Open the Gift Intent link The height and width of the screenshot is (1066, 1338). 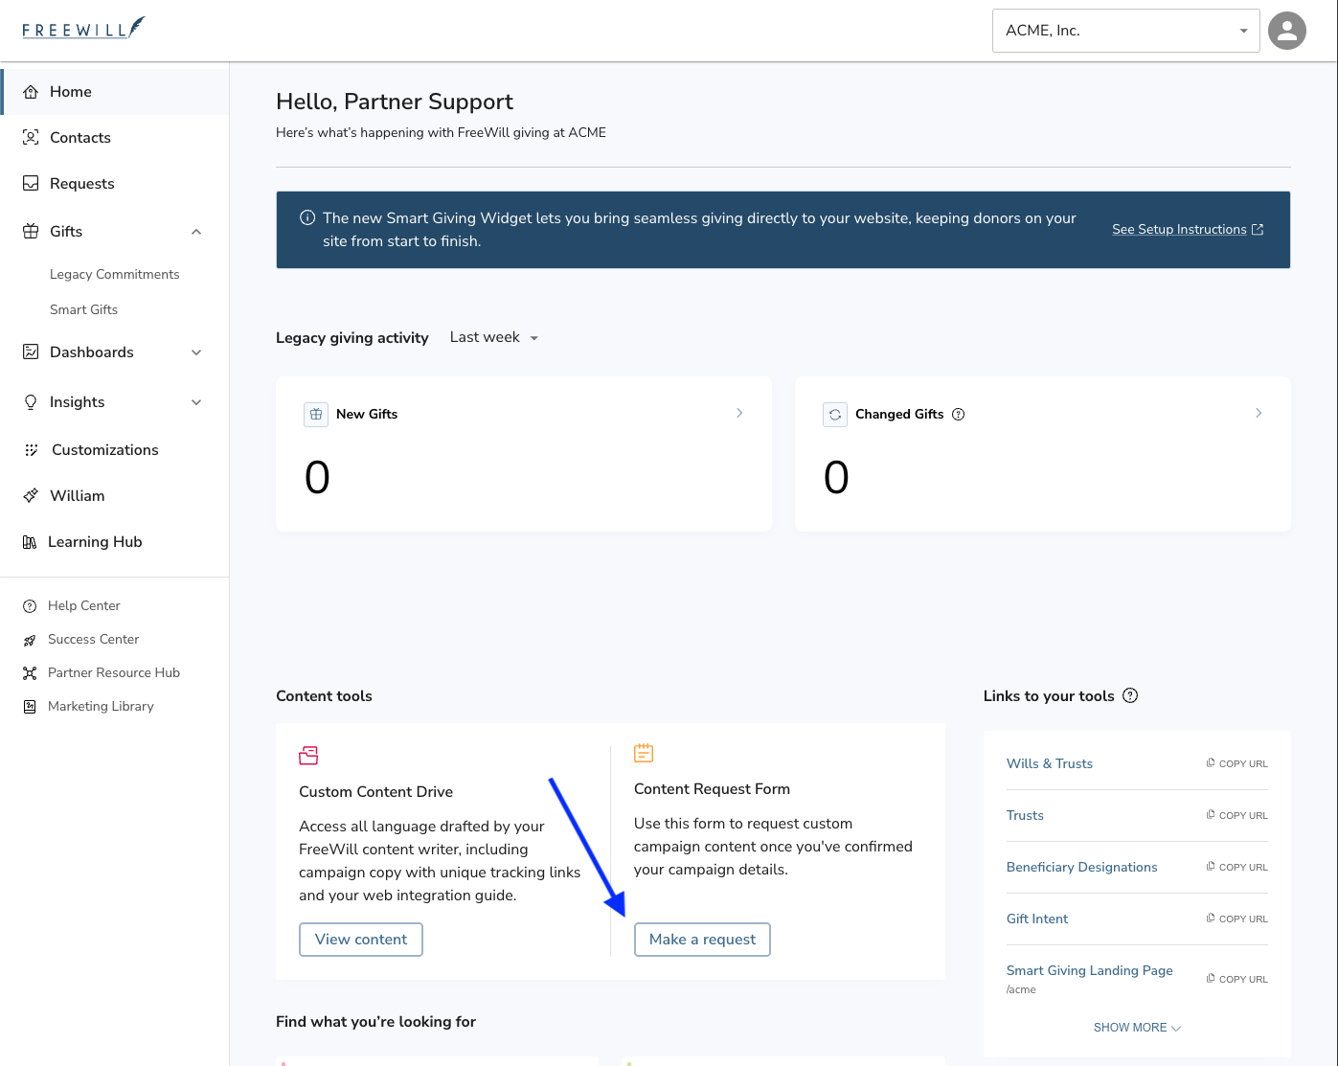[x=1037, y=919]
